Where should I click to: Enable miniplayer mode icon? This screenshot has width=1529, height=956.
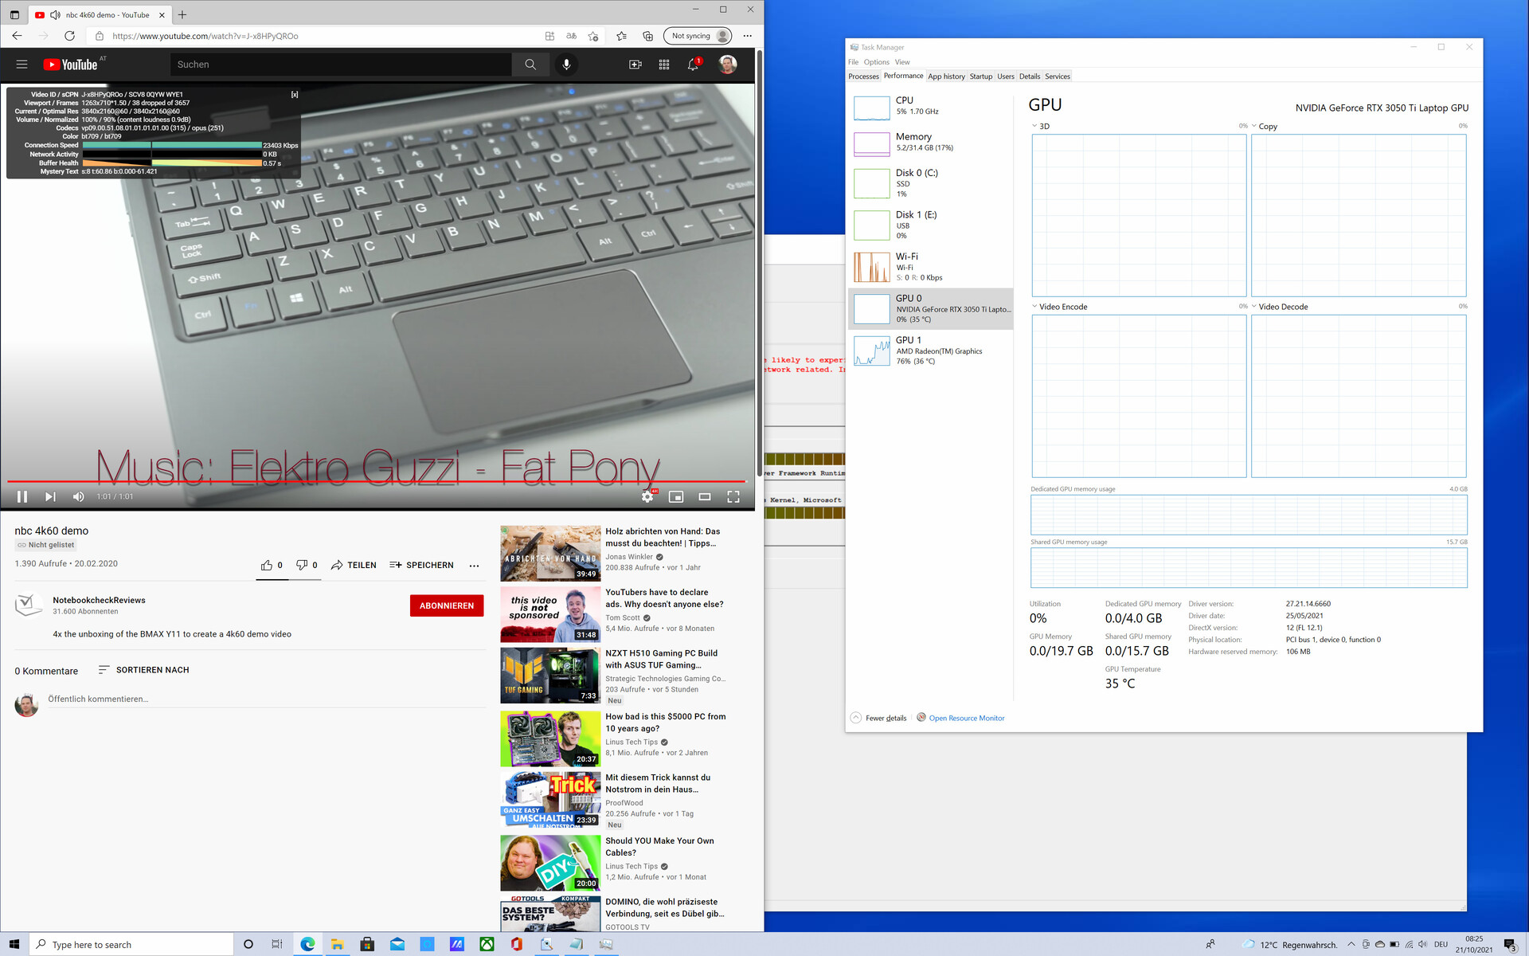pos(676,496)
